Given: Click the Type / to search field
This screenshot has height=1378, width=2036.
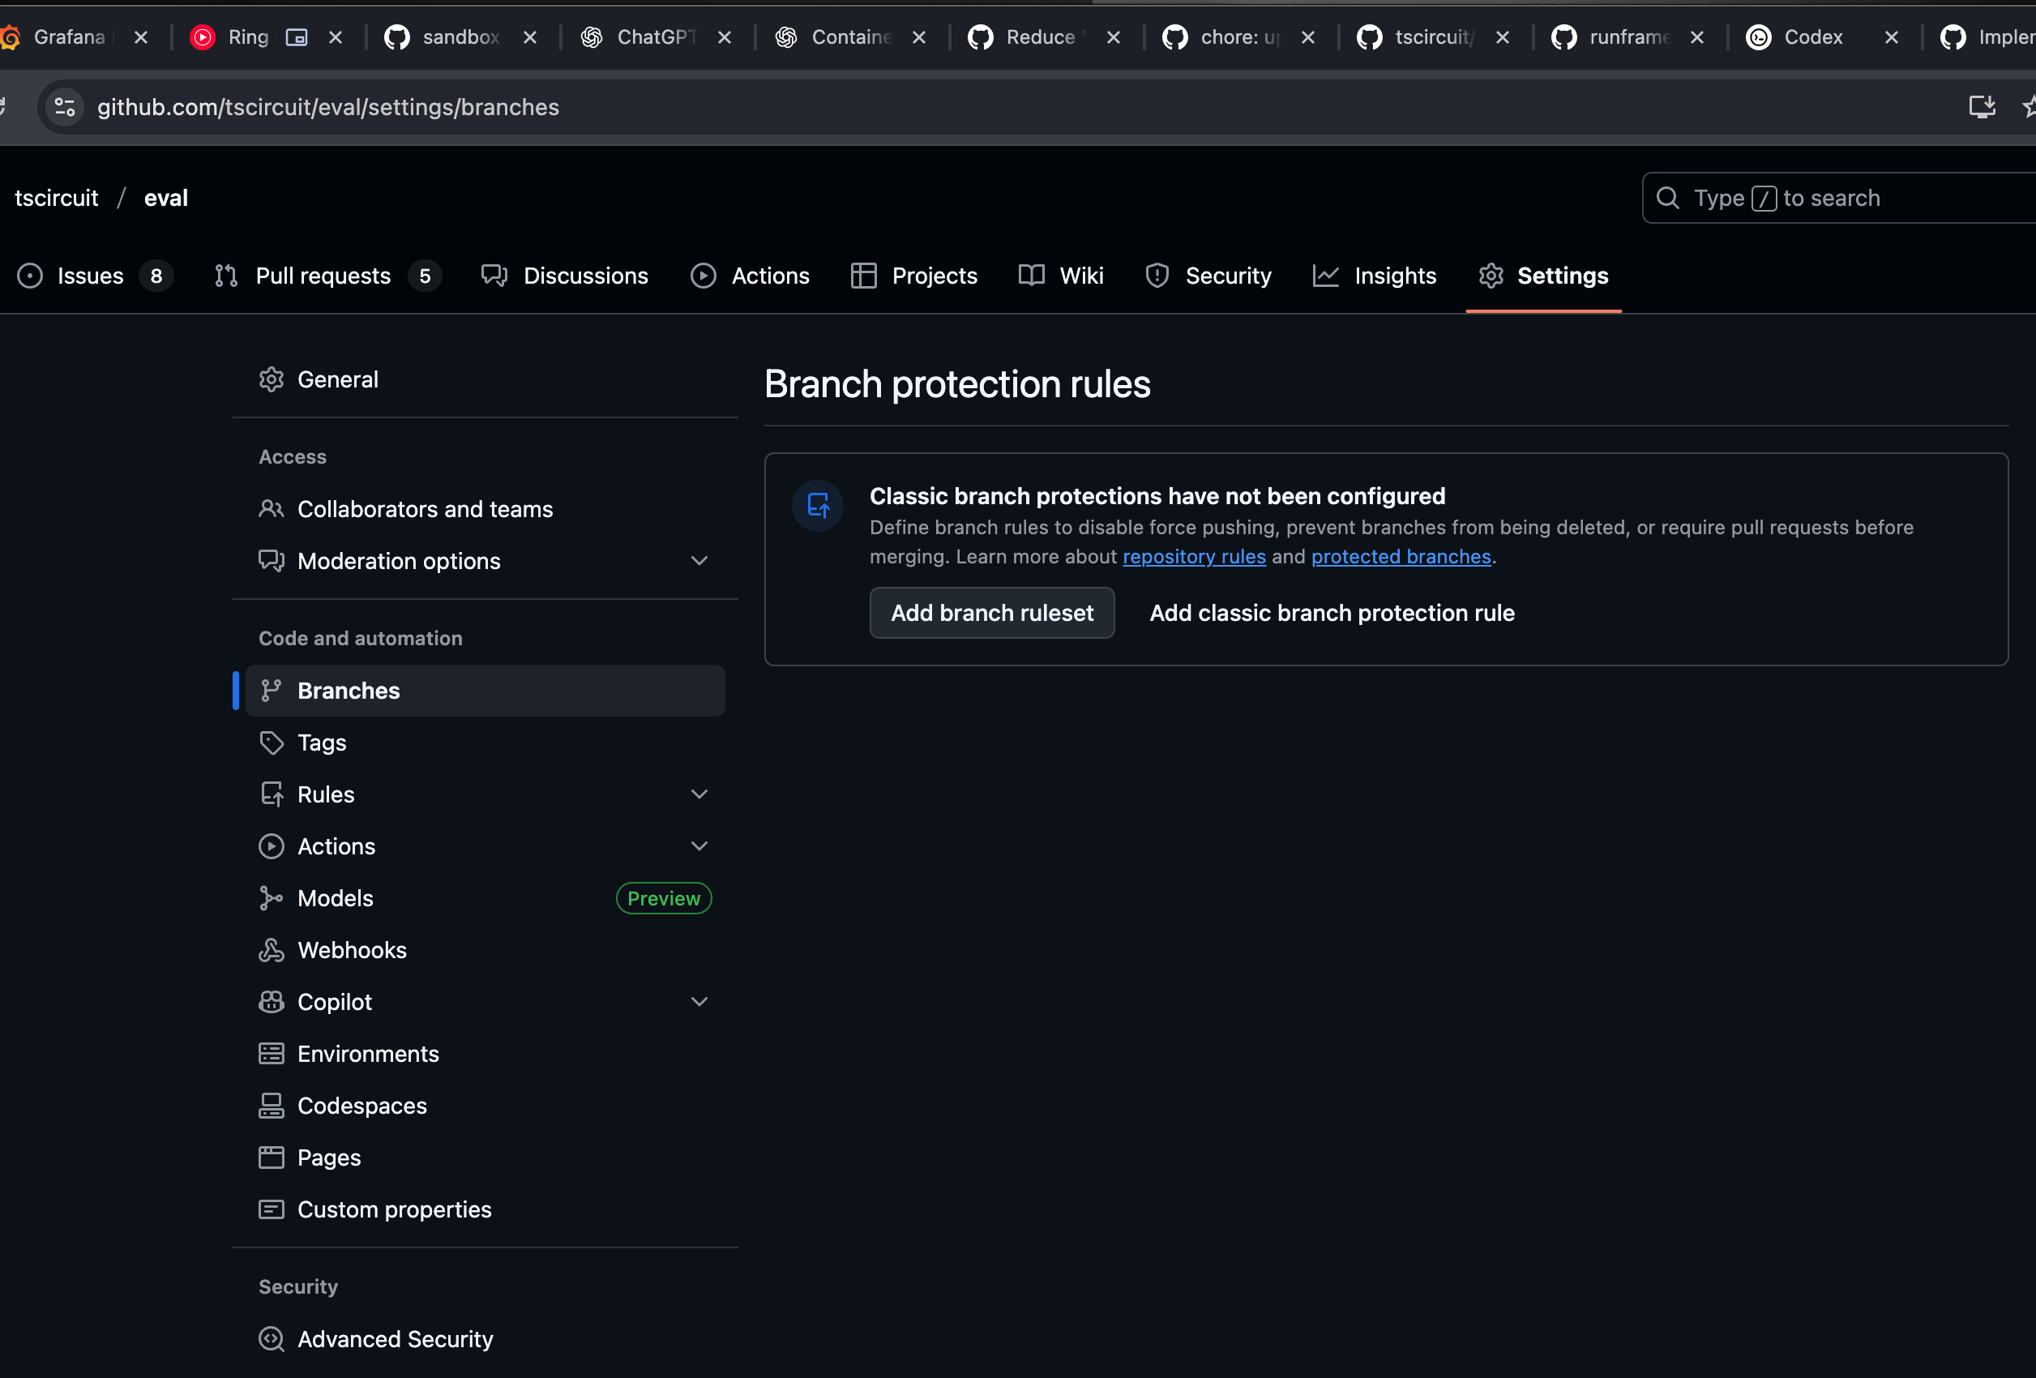Looking at the screenshot, I should tap(1840, 198).
